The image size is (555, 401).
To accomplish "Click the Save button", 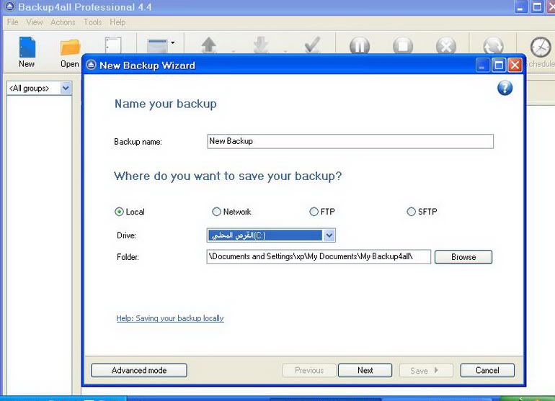I will pyautogui.click(x=426, y=370).
